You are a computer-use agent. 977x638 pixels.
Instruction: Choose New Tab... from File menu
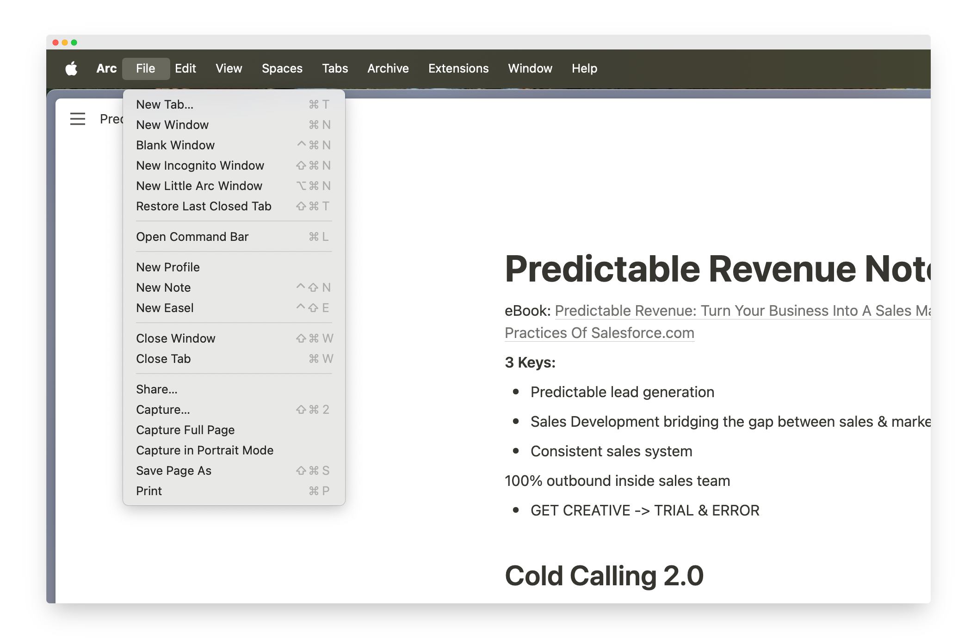tap(234, 104)
